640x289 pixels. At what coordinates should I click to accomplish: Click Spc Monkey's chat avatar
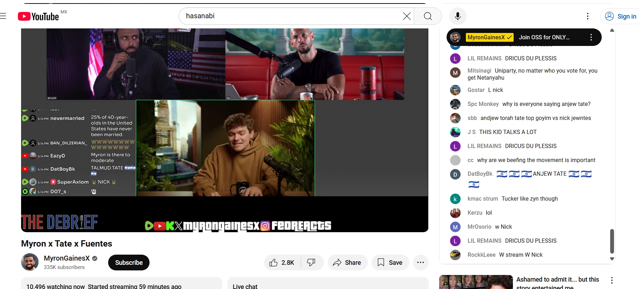455,104
